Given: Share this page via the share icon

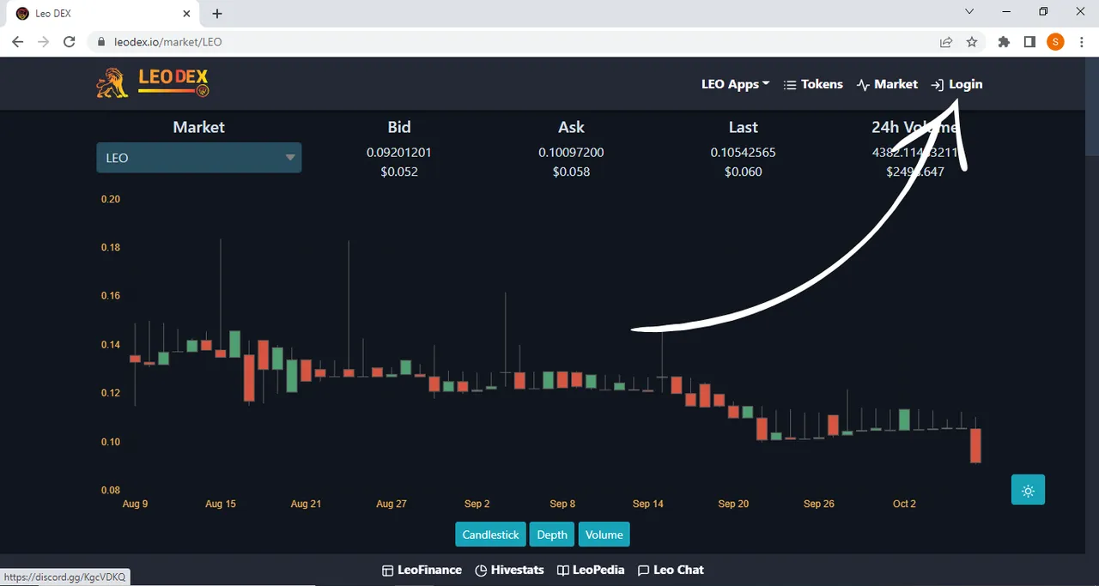Looking at the screenshot, I should click(x=945, y=41).
